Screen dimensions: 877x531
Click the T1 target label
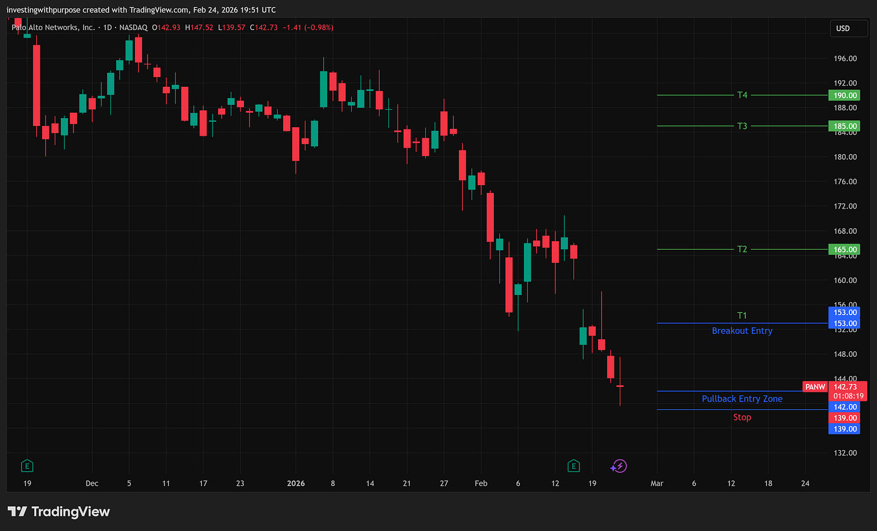tap(742, 315)
